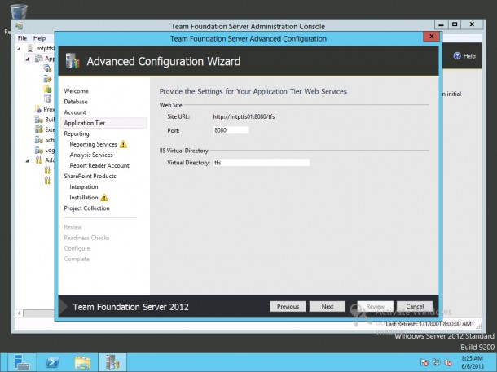
Task: Click into the Port input field
Action: point(231,130)
